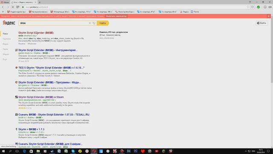Stop loading the current page
Image resolution: width=273 pixels, height=154 pixels.
[13, 7]
